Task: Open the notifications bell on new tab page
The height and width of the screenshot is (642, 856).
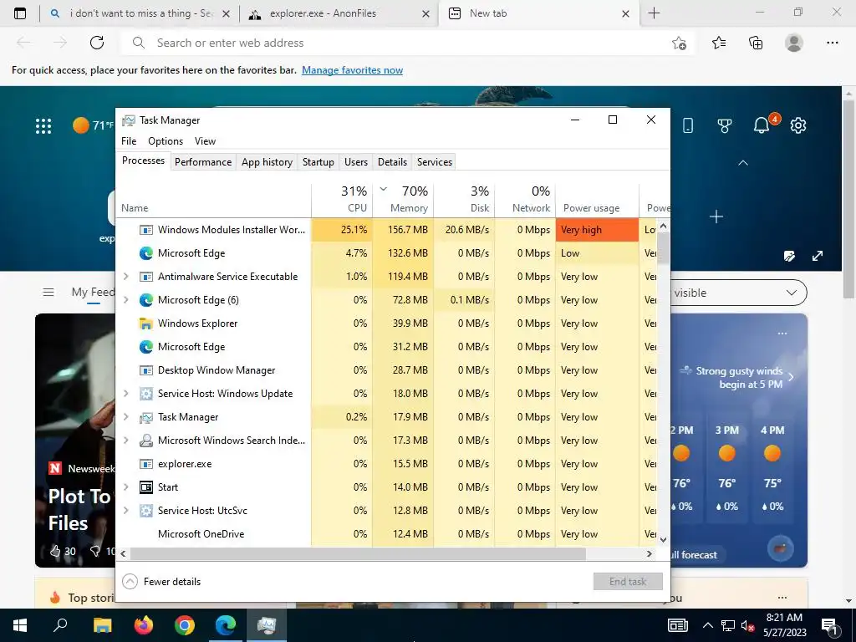Action: click(762, 125)
